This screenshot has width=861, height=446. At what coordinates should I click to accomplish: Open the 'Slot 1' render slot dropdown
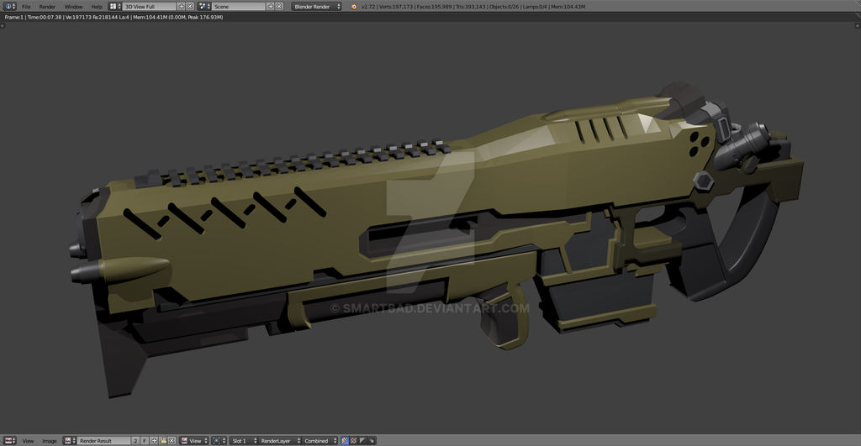pyautogui.click(x=244, y=440)
